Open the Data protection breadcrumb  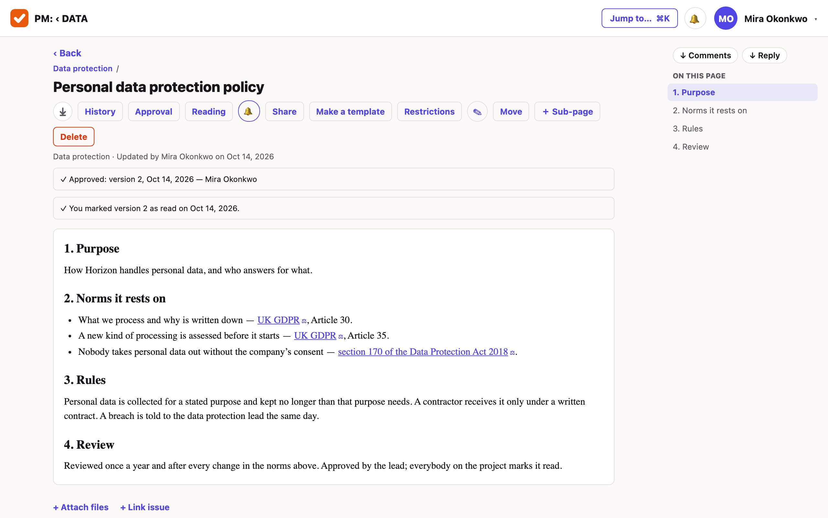click(83, 69)
